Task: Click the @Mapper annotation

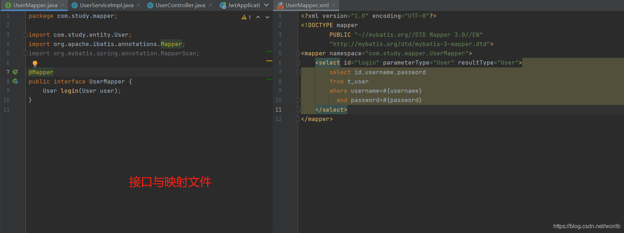Action: 41,72
